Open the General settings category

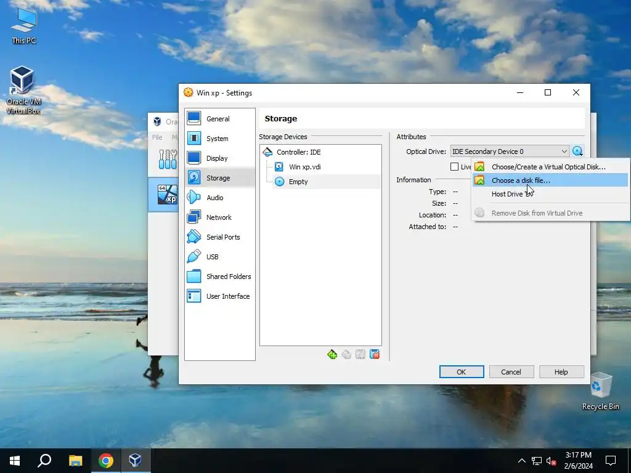tap(220, 119)
